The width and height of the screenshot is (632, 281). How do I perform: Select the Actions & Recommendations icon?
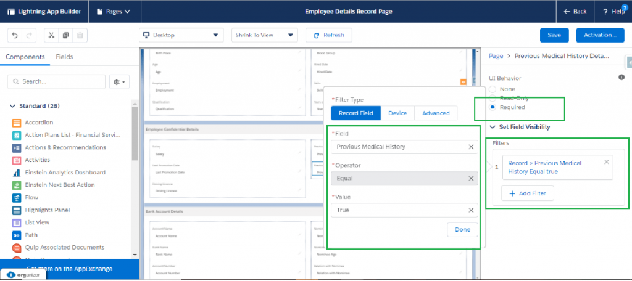coord(17,148)
